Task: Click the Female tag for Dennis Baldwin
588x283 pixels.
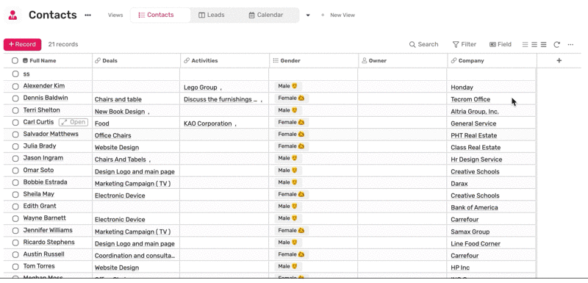Action: (x=291, y=98)
